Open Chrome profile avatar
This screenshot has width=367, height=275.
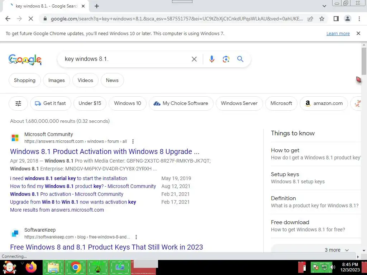click(x=348, y=19)
